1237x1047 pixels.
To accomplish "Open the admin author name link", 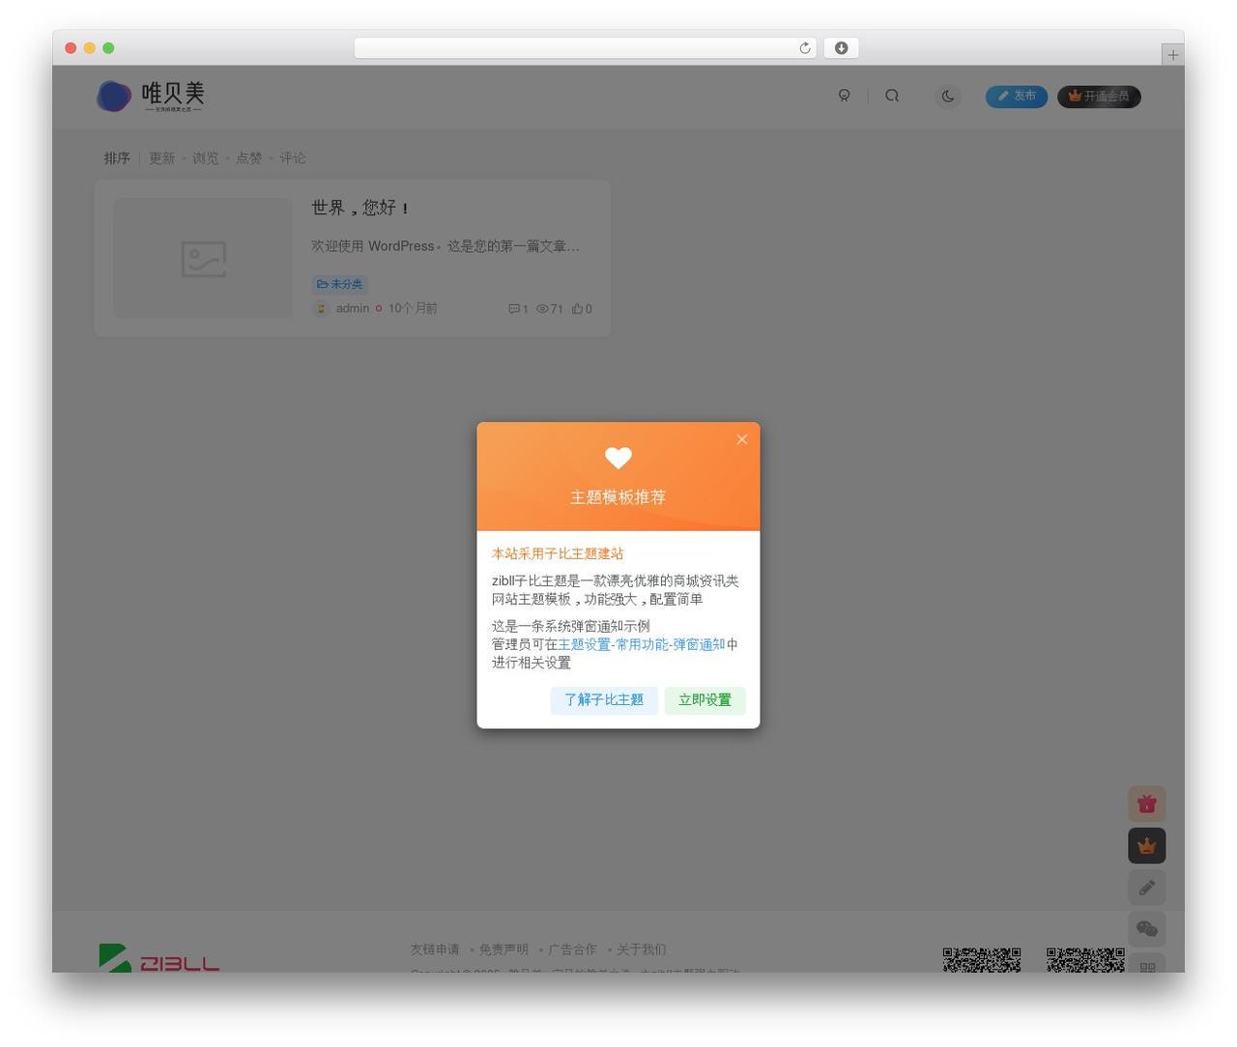I will (353, 308).
